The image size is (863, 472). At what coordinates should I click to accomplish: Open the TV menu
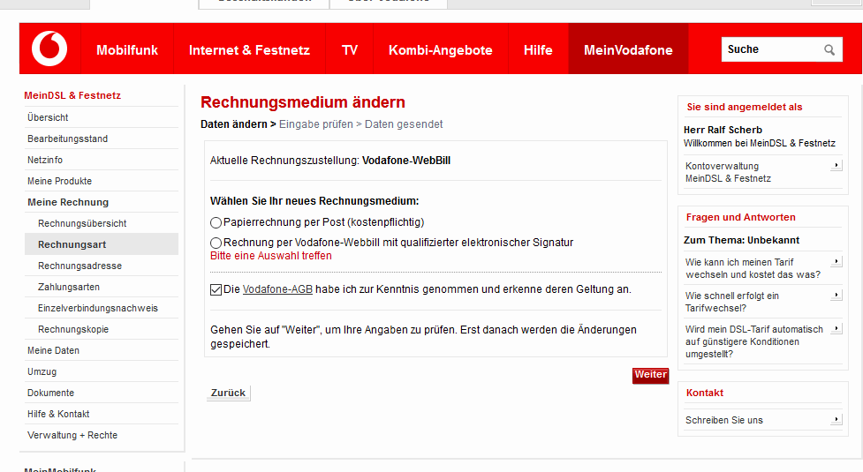(350, 50)
